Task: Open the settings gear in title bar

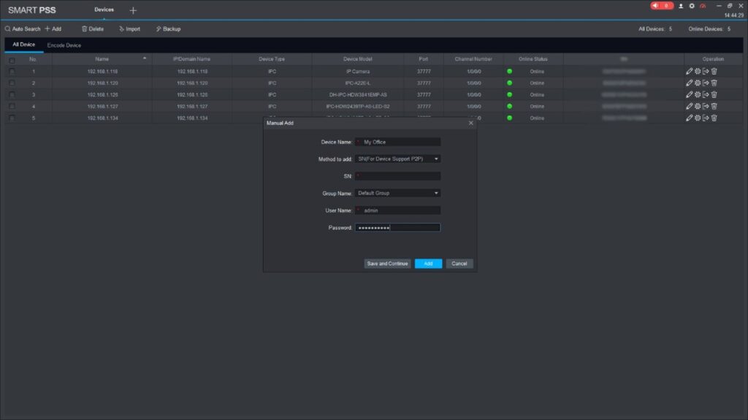Action: (x=692, y=6)
